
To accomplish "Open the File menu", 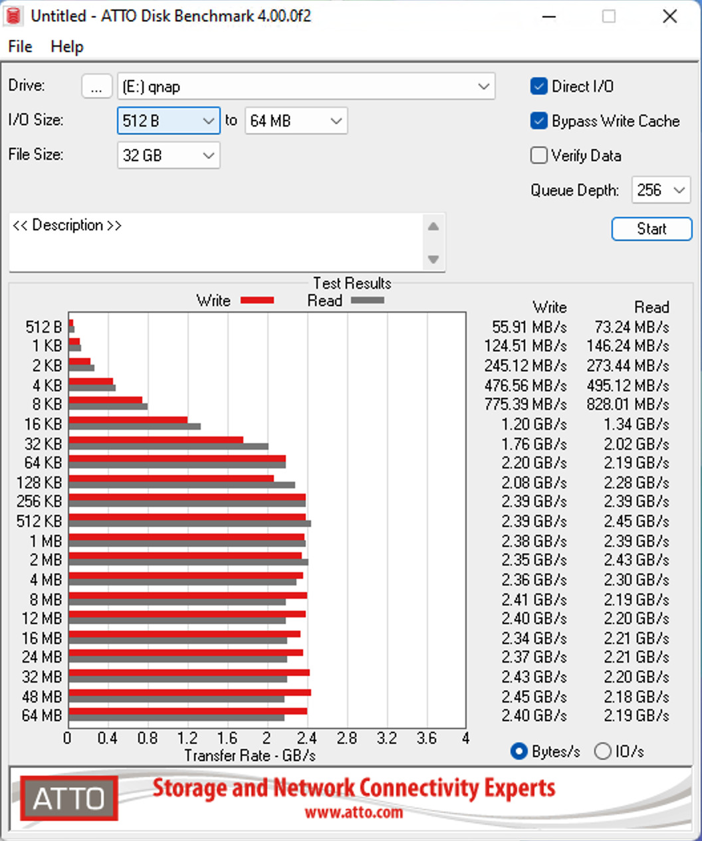I will (x=20, y=47).
